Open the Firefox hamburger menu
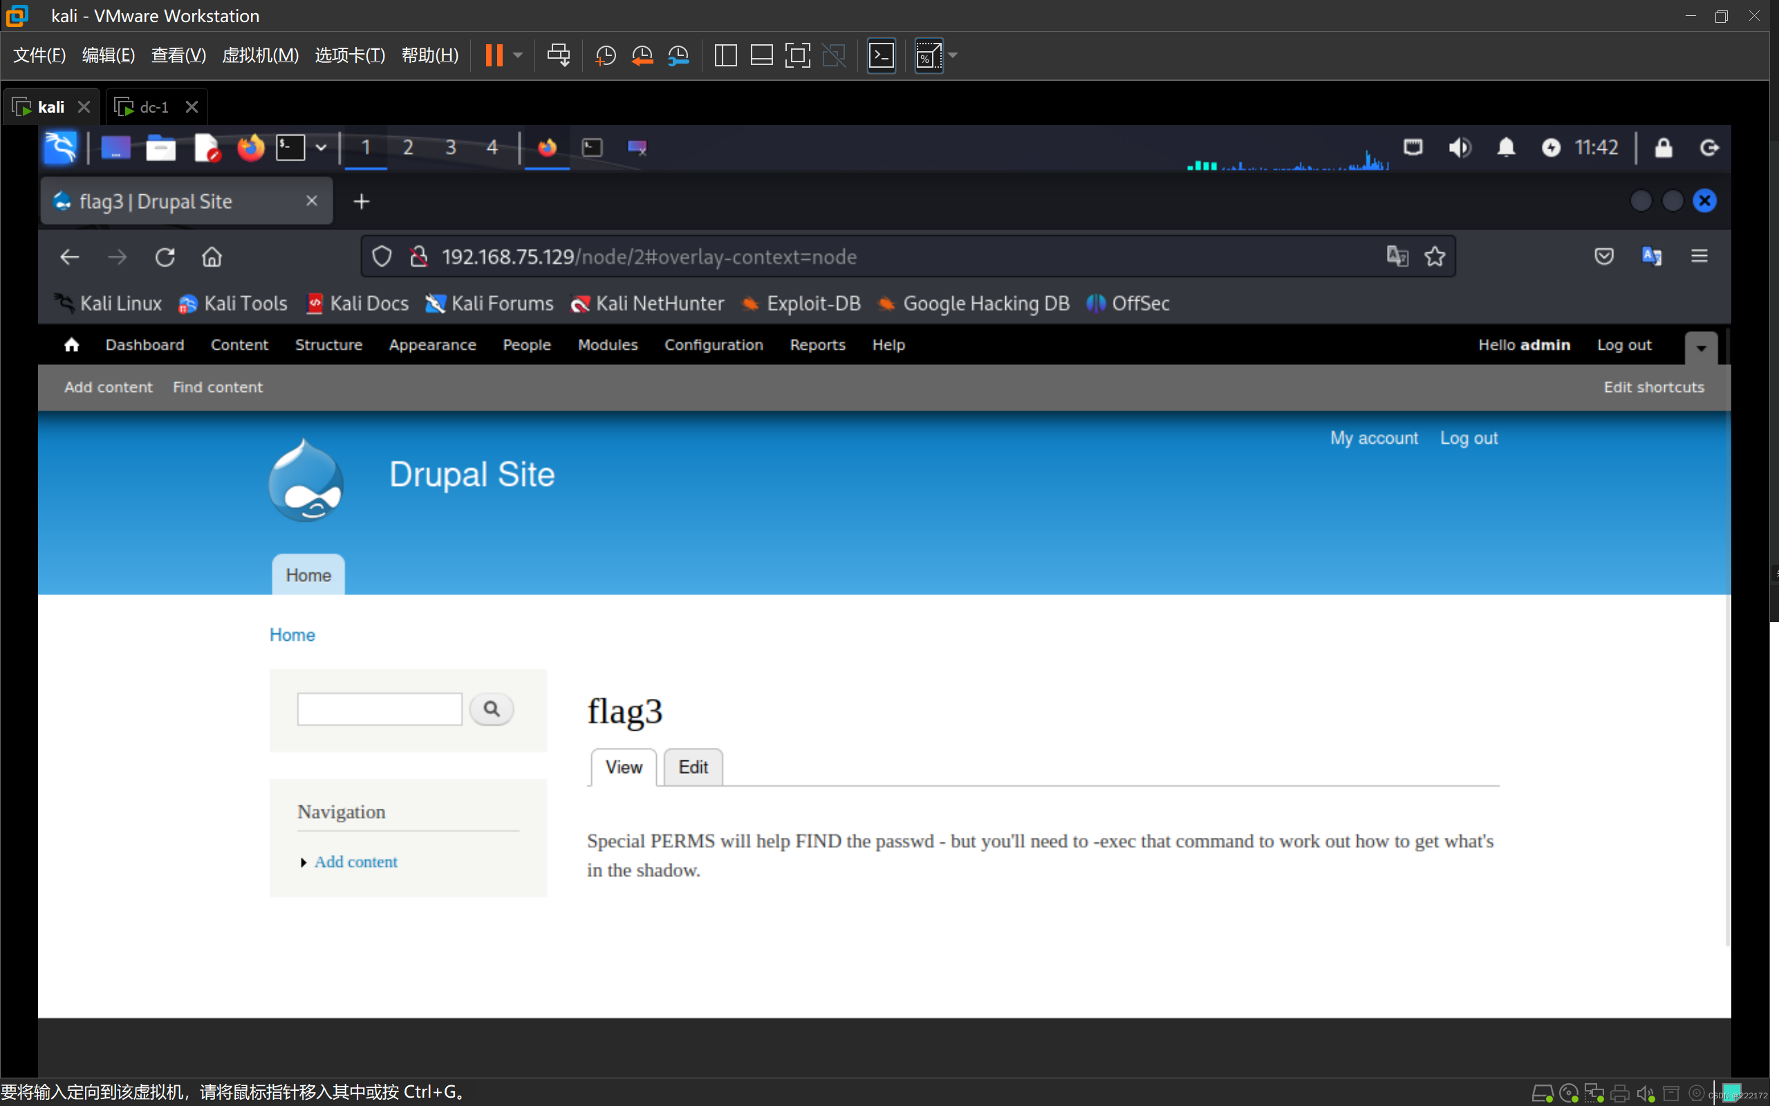Screen dimensions: 1779x1106 tap(1699, 256)
